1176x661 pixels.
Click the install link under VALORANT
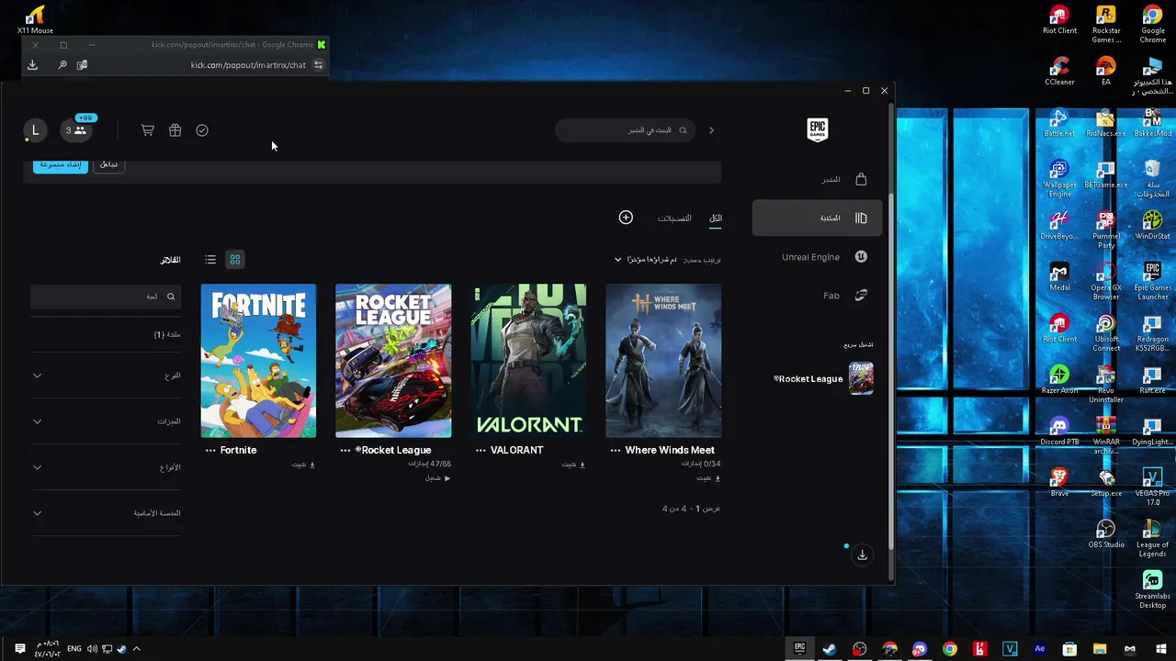pos(573,465)
